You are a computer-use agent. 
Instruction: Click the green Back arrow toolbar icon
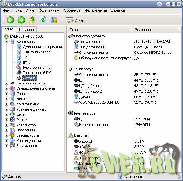(10, 20)
